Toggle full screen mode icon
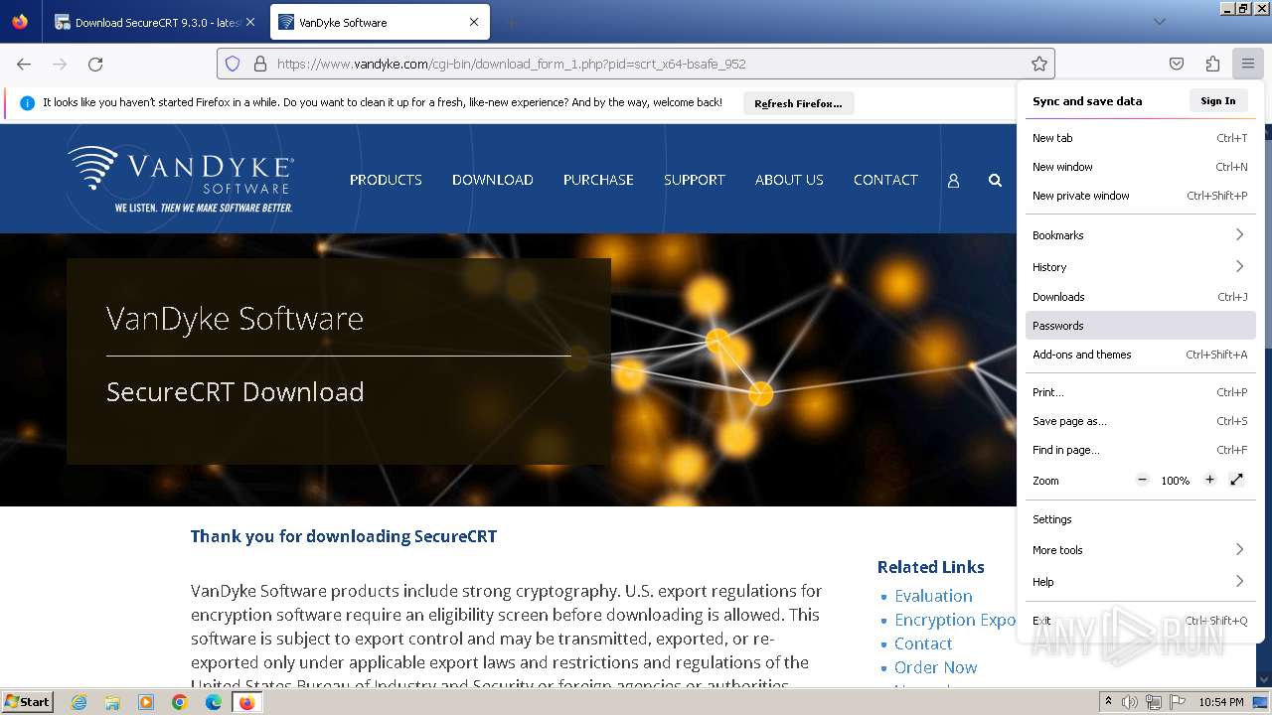Viewport: 1272px width, 715px height. tap(1236, 480)
